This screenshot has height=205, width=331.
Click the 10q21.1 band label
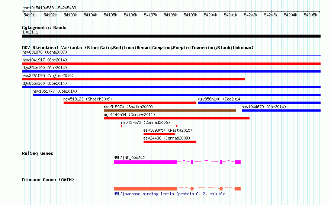(30, 32)
